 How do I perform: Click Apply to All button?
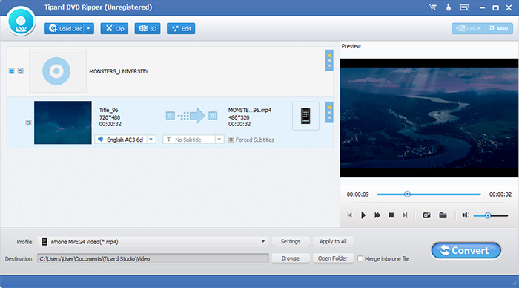point(333,241)
